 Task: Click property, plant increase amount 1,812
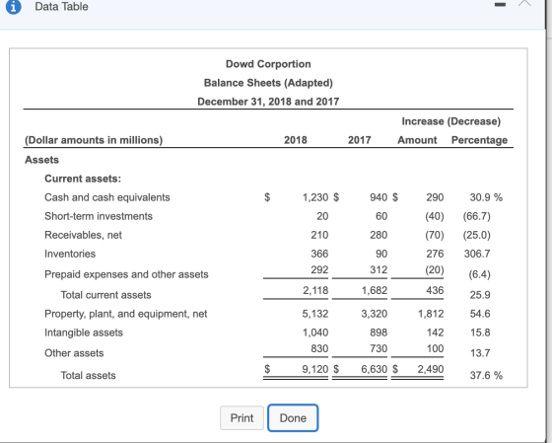(x=431, y=314)
